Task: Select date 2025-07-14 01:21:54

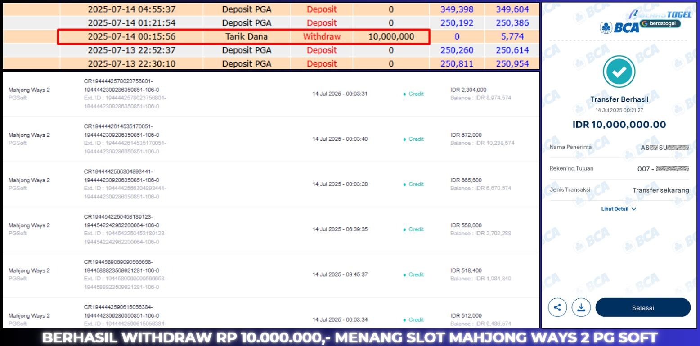Action: pyautogui.click(x=131, y=23)
